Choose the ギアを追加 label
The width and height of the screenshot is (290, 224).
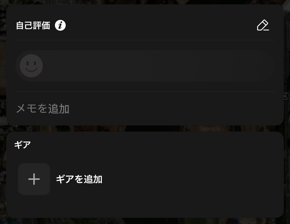pyautogui.click(x=79, y=179)
